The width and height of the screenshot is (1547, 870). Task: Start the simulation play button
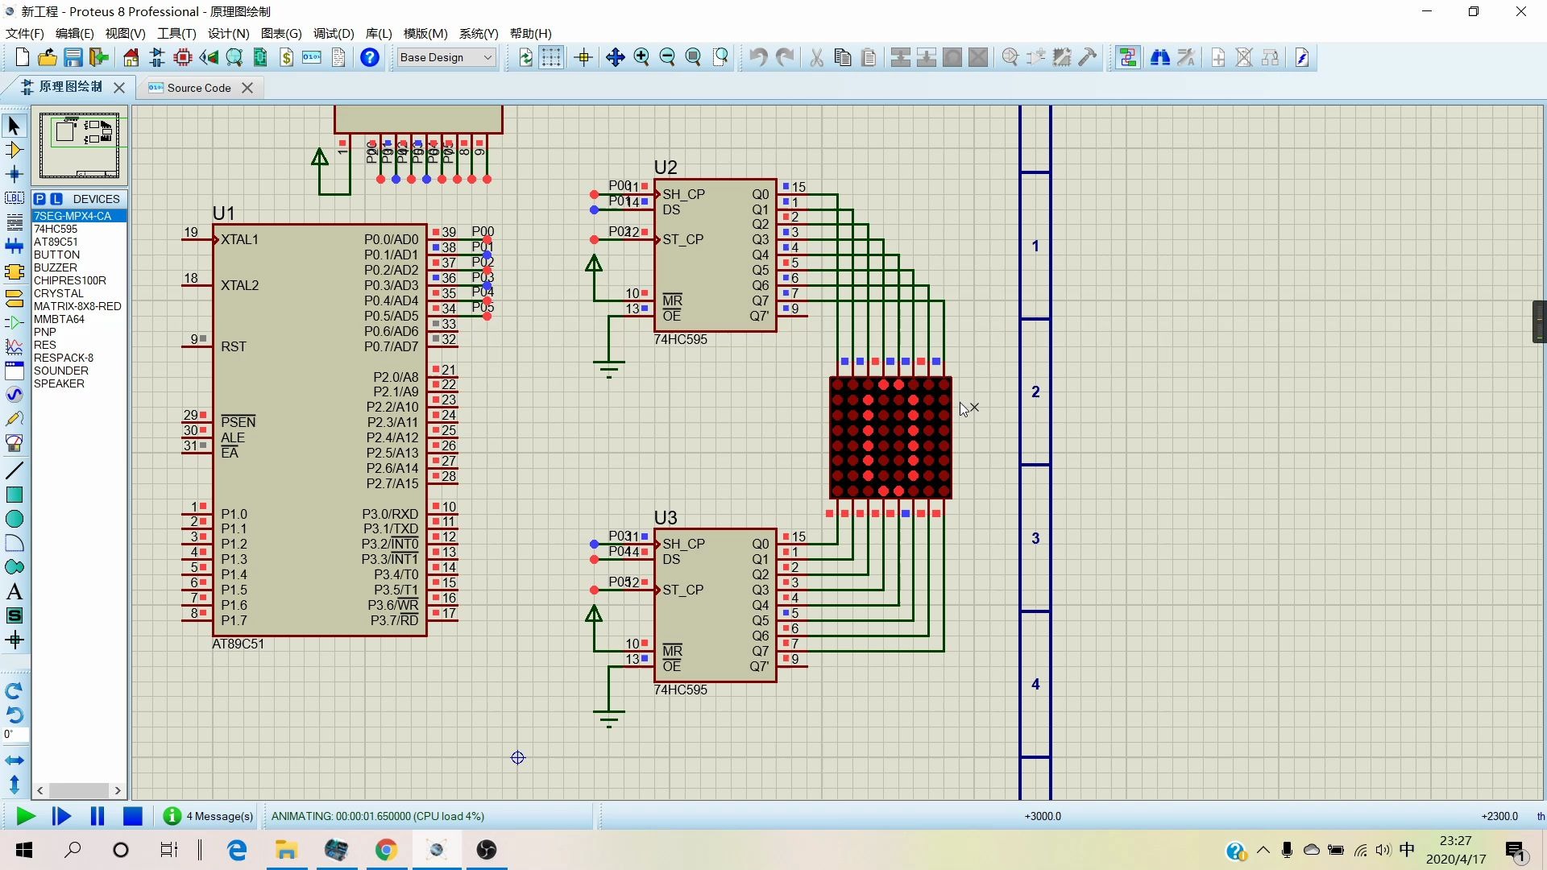(25, 817)
